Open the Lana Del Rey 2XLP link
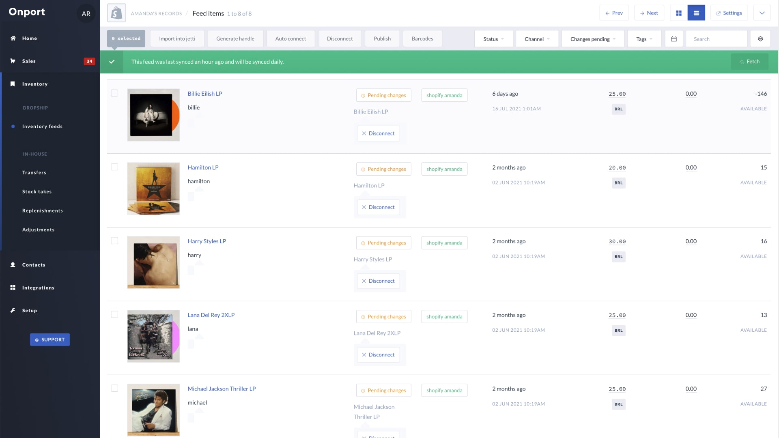 coord(211,315)
